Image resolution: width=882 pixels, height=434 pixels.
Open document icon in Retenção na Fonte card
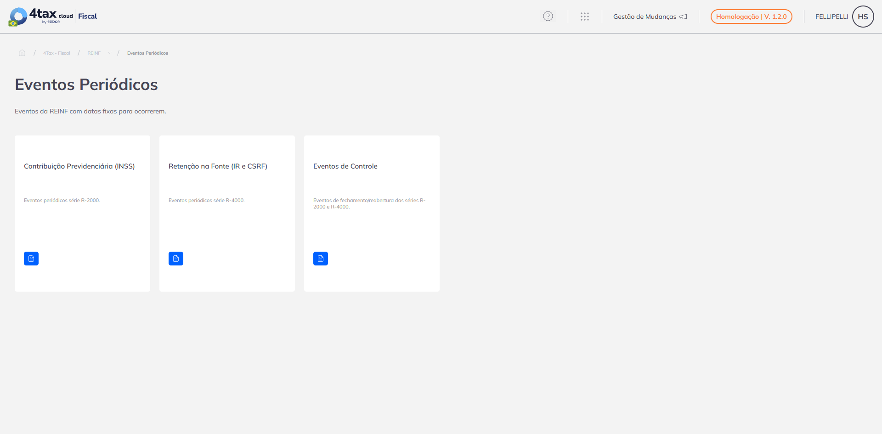(x=176, y=259)
